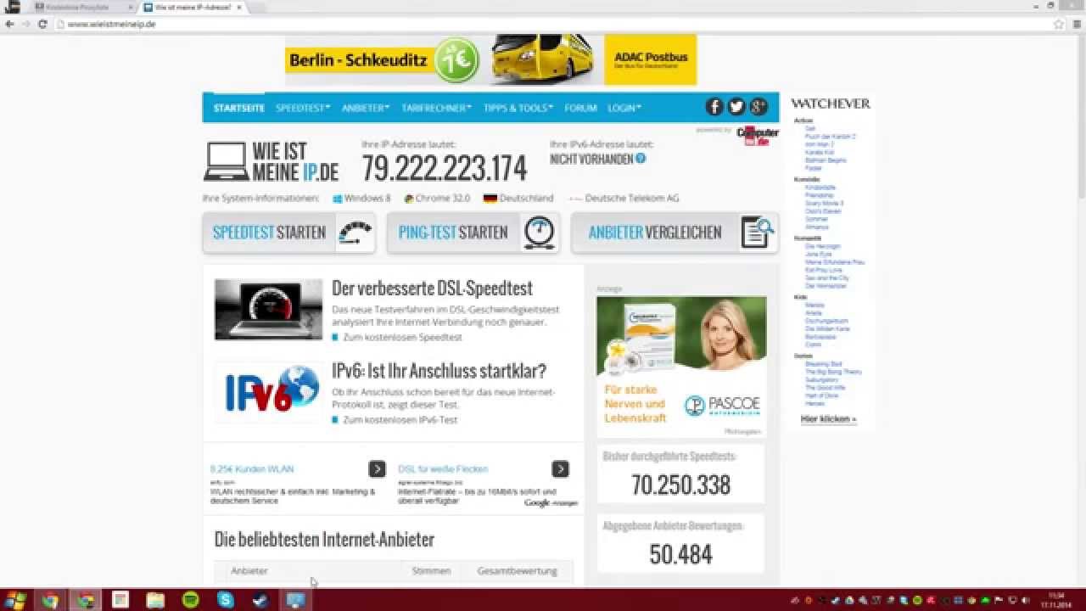The height and width of the screenshot is (611, 1086).
Task: Click the ADAC Postbus banner ad
Action: click(490, 59)
